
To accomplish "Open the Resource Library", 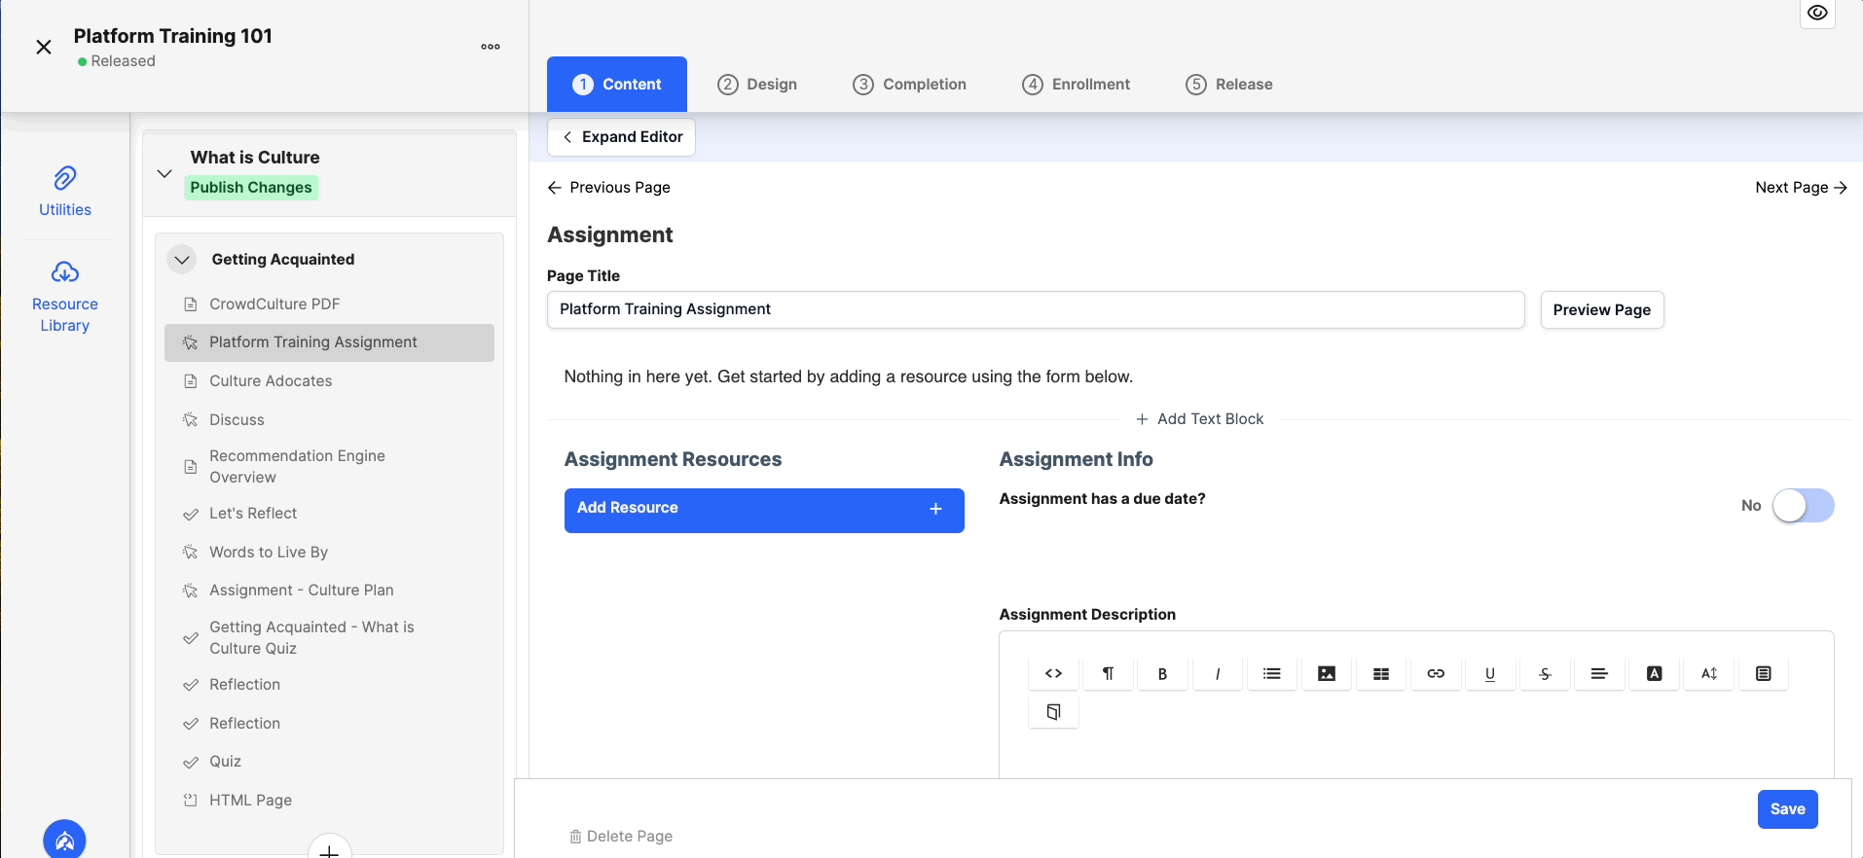I will click(x=65, y=297).
